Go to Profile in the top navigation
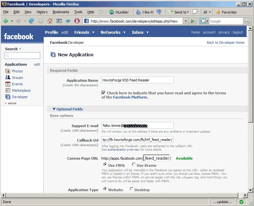254x206 pixels. click(x=51, y=32)
